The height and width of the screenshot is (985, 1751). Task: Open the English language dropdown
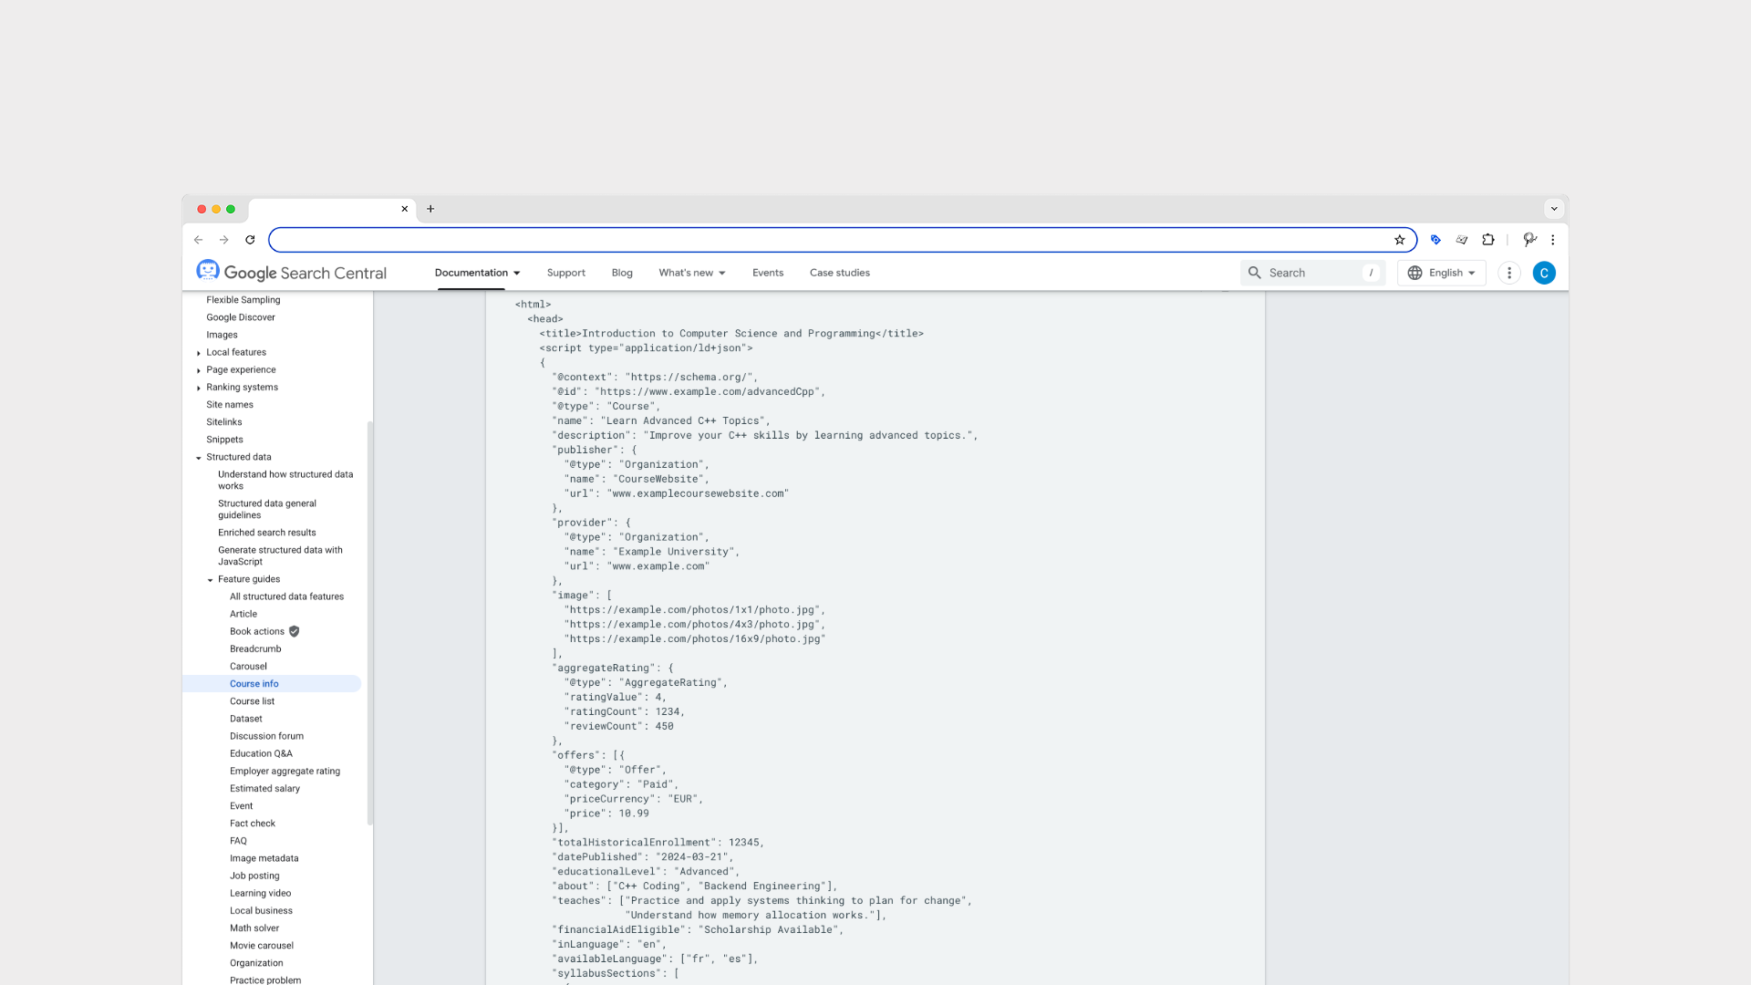pos(1442,273)
